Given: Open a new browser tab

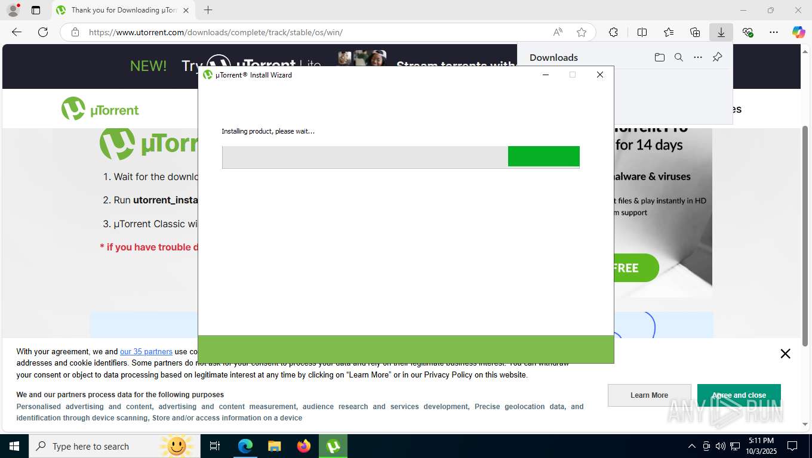Looking at the screenshot, I should [x=208, y=10].
